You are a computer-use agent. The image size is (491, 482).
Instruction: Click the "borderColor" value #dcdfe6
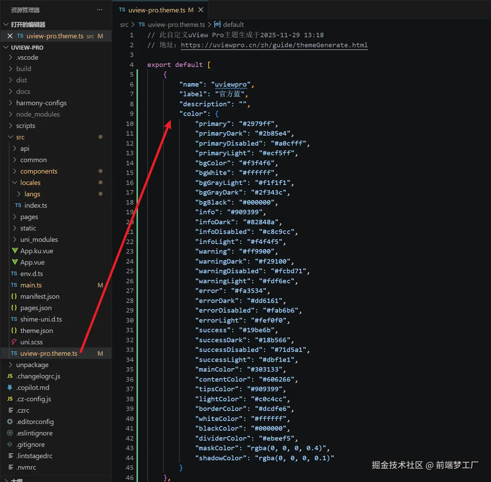pos(273,409)
